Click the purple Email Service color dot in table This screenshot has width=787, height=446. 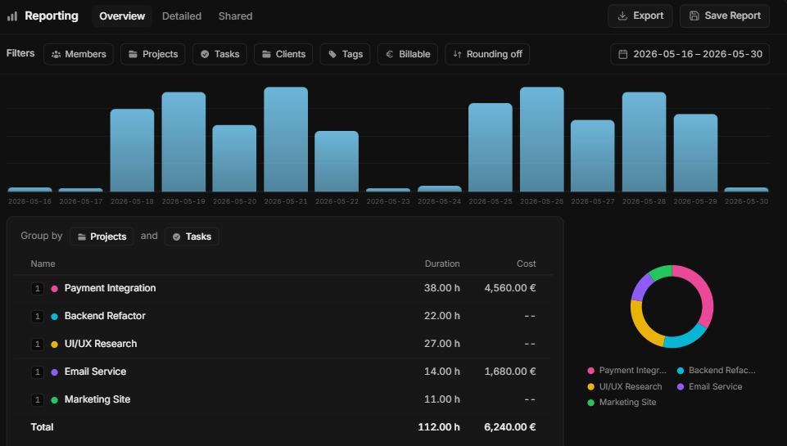point(55,372)
